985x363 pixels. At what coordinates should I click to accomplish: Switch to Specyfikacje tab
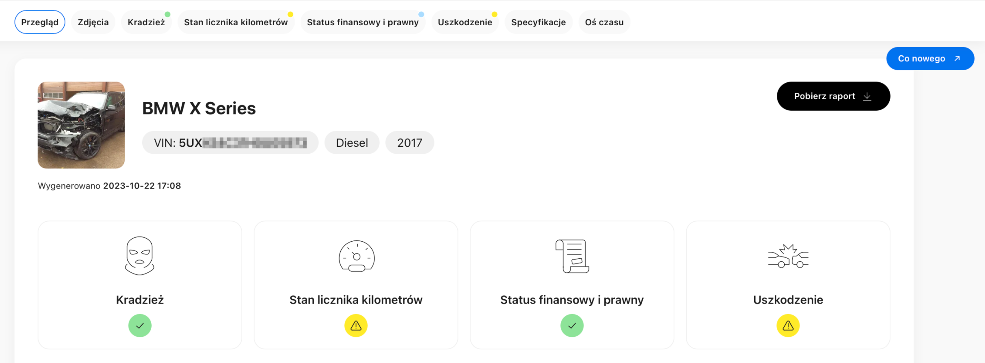pyautogui.click(x=538, y=22)
